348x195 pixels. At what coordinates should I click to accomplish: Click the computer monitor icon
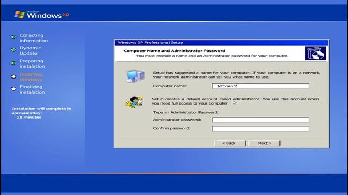pos(135,76)
